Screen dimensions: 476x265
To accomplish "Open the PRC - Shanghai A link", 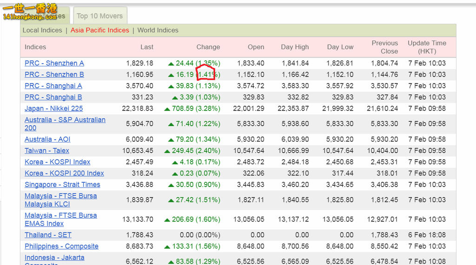I will pos(53,86).
